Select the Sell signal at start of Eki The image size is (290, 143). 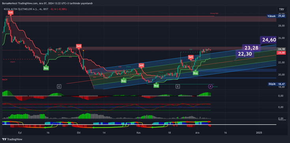point(79,46)
